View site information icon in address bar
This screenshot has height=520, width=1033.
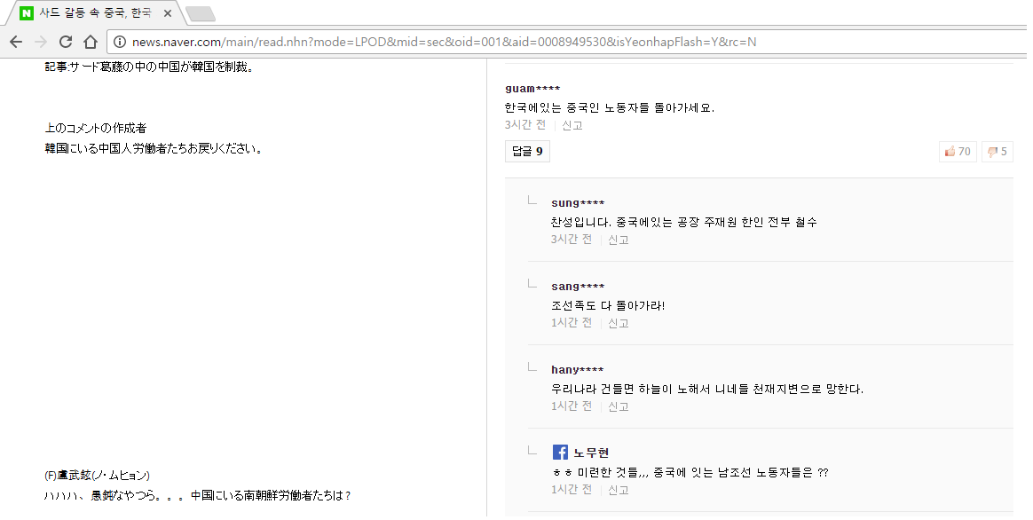click(120, 42)
